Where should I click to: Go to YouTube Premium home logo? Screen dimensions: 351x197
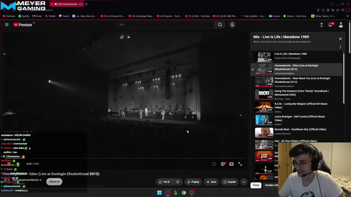pyautogui.click(x=22, y=25)
